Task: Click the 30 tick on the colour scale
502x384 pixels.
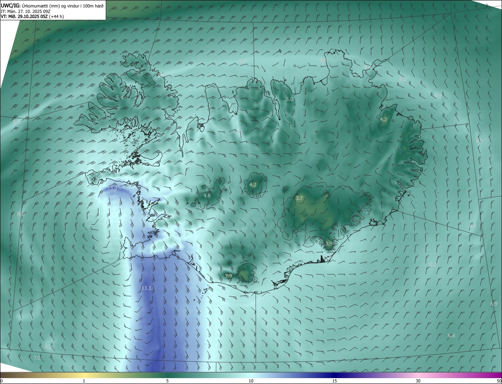Action: pyautogui.click(x=418, y=381)
